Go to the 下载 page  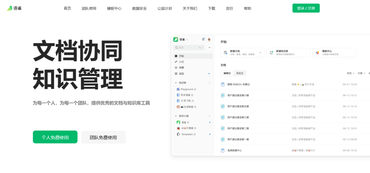tap(212, 9)
